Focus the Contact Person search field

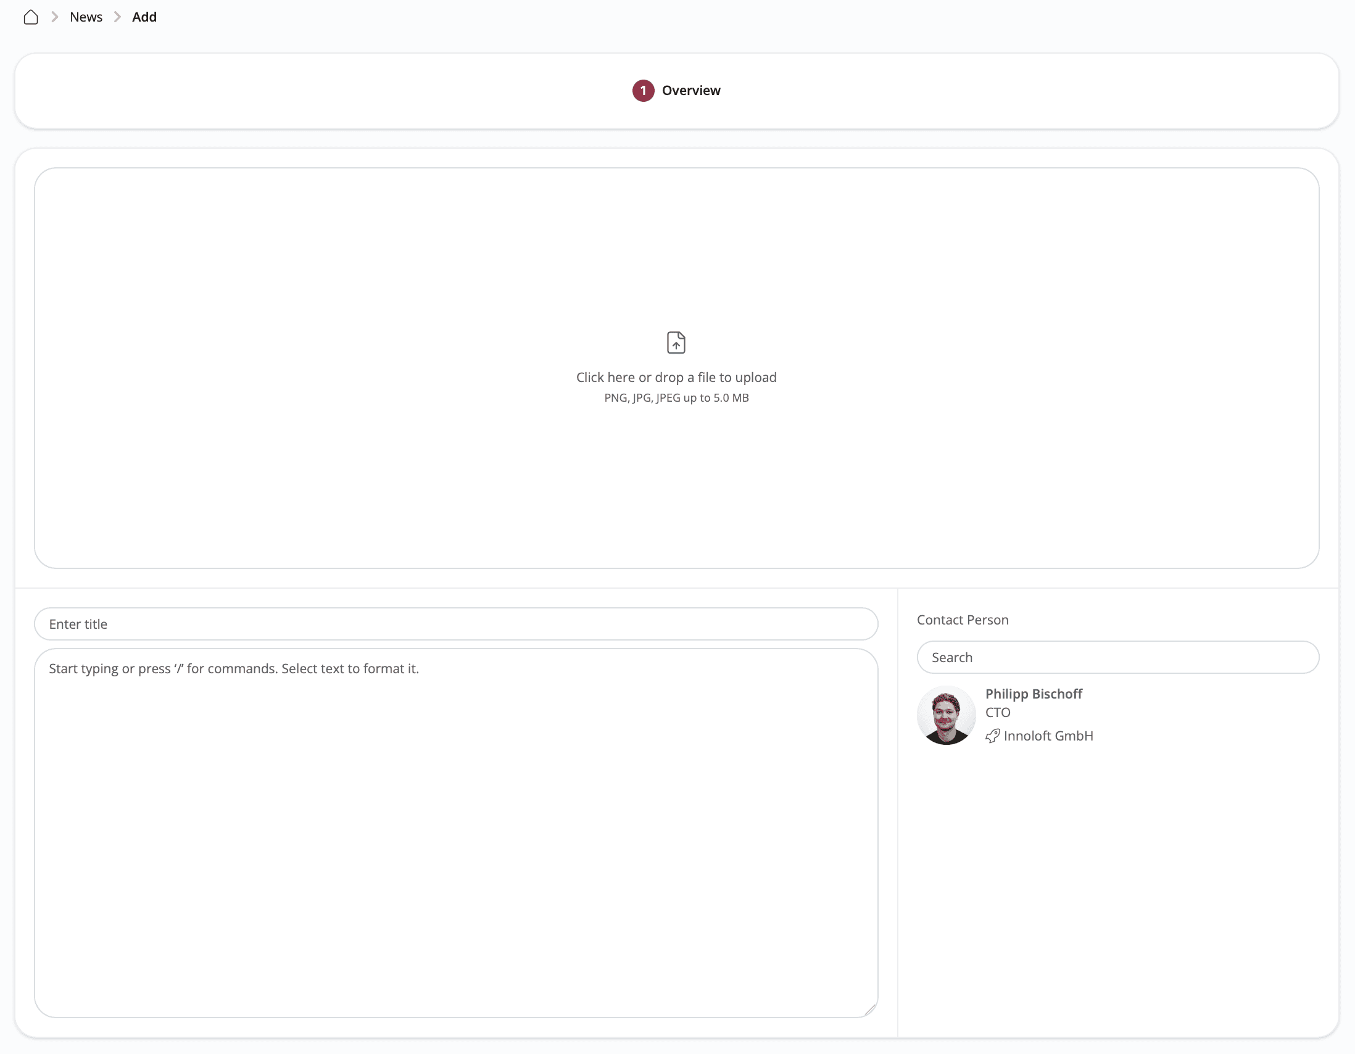pyautogui.click(x=1117, y=658)
